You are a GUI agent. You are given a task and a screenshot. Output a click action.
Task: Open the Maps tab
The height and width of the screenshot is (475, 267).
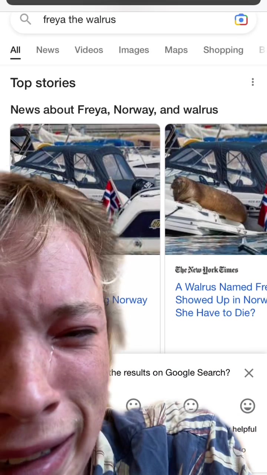pos(176,50)
